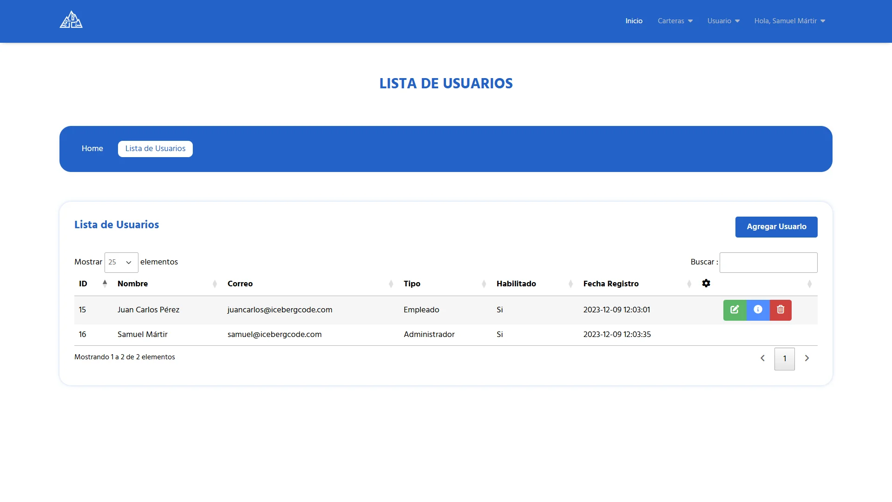Screen dimensions: 892x502
Task: Click the Agregar Usuario button
Action: point(776,227)
